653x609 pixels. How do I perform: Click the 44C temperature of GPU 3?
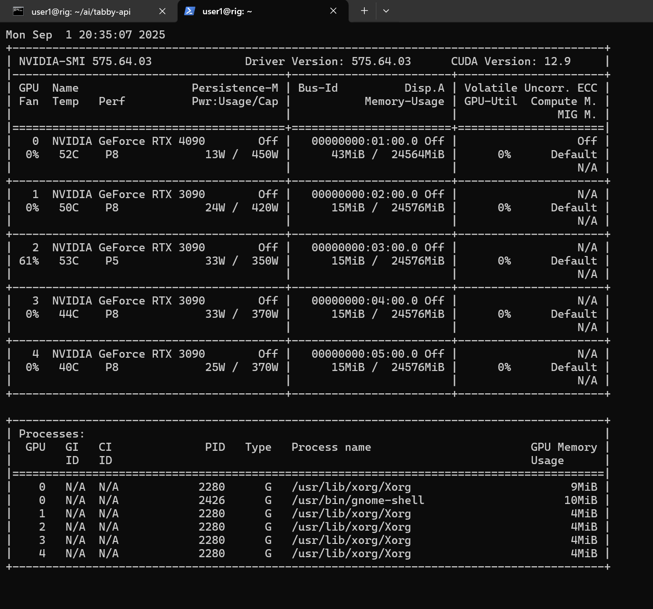(69, 314)
